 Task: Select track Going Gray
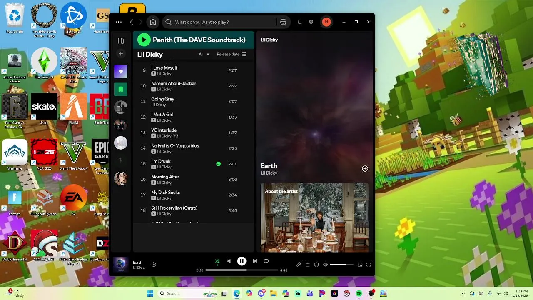[193, 102]
